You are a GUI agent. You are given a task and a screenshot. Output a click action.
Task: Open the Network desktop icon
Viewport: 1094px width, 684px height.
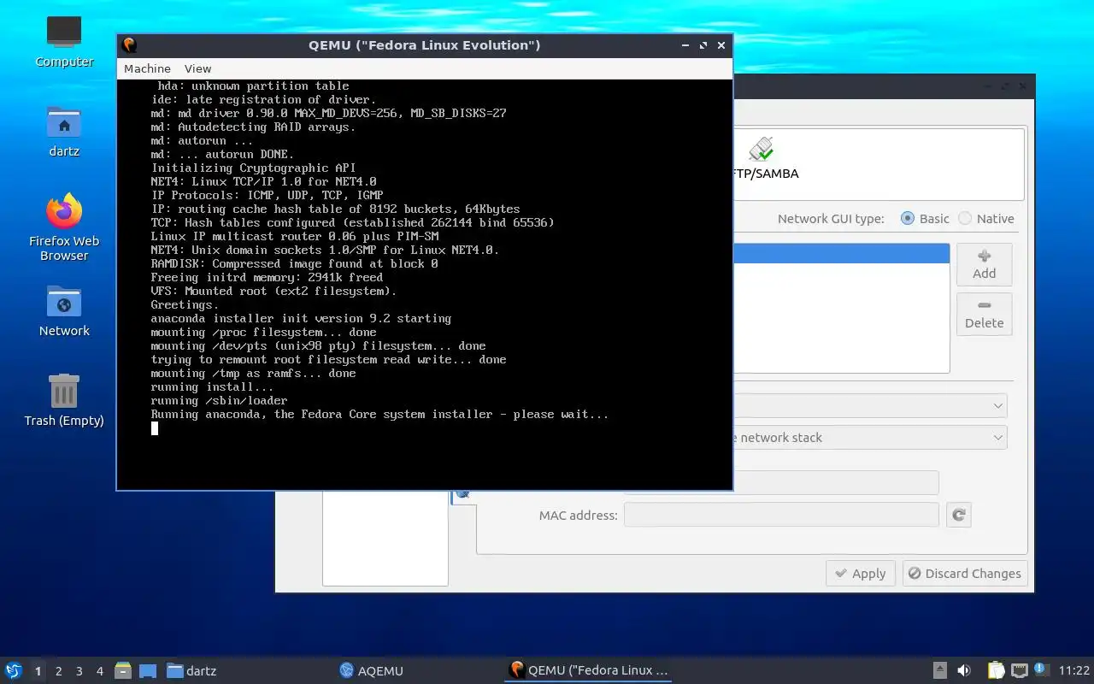pos(64,311)
